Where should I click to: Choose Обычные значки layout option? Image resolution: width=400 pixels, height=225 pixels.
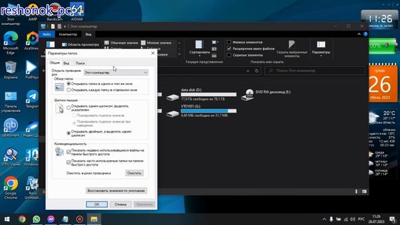(x=121, y=42)
